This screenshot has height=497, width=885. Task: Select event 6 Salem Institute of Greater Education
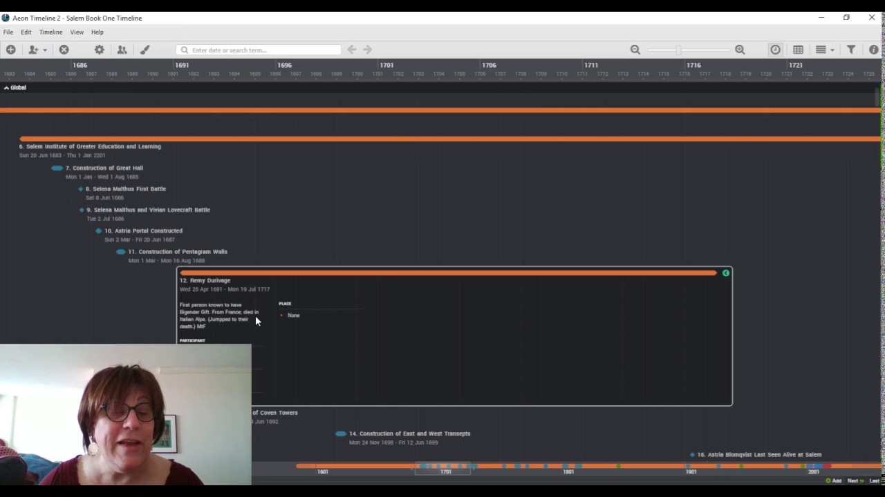point(90,146)
